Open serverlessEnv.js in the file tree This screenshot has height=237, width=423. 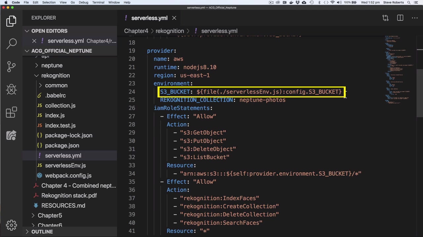coord(65,166)
